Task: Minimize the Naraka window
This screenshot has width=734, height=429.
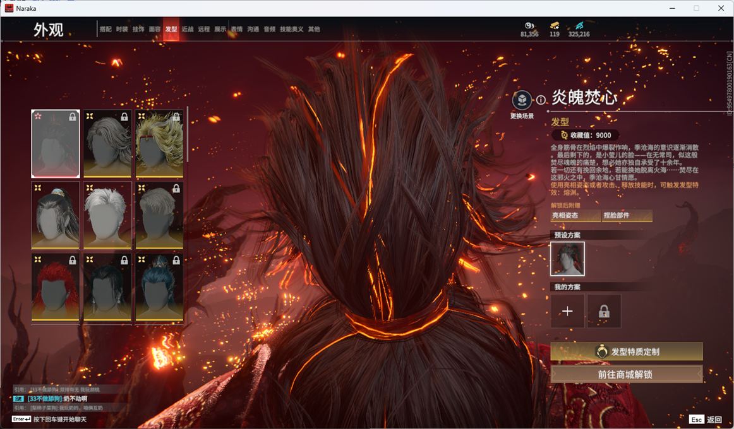Action: click(x=672, y=8)
